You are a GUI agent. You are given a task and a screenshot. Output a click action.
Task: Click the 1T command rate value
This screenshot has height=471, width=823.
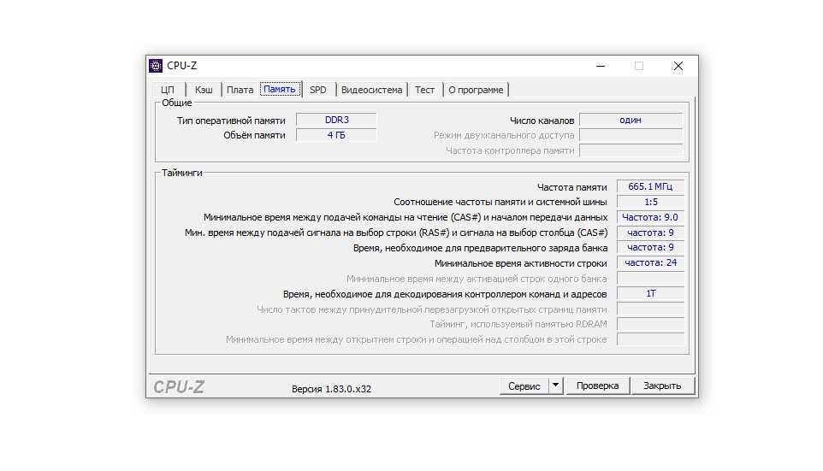[x=650, y=293]
